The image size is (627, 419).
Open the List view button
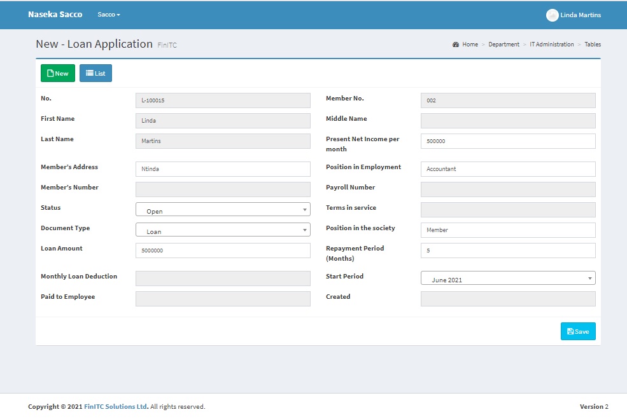(95, 73)
